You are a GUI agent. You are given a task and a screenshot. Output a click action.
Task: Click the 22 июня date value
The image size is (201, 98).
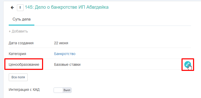coord(61,43)
